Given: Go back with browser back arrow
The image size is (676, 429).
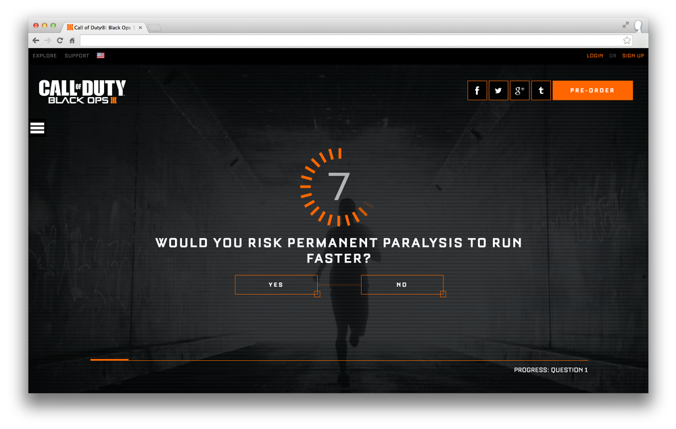Looking at the screenshot, I should pos(36,40).
